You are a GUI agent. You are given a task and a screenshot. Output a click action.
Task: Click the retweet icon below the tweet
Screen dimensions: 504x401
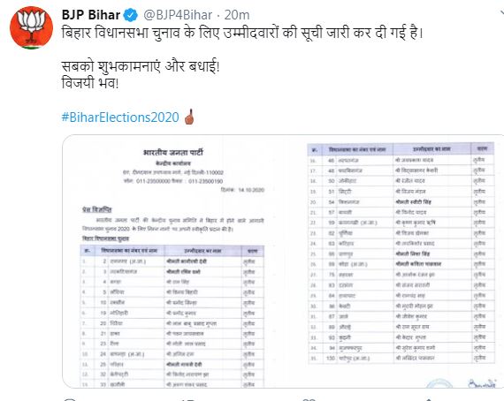coord(187,400)
